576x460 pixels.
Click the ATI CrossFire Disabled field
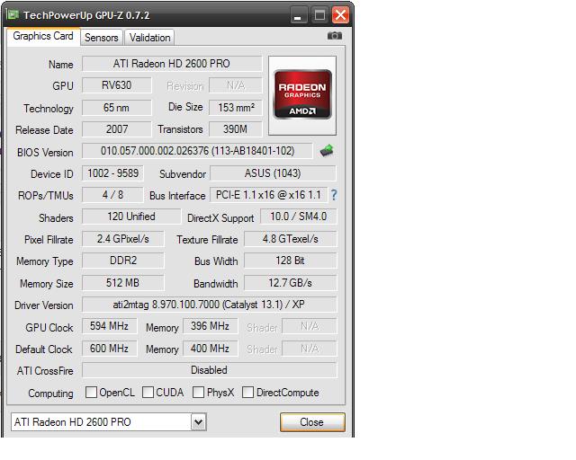(210, 370)
